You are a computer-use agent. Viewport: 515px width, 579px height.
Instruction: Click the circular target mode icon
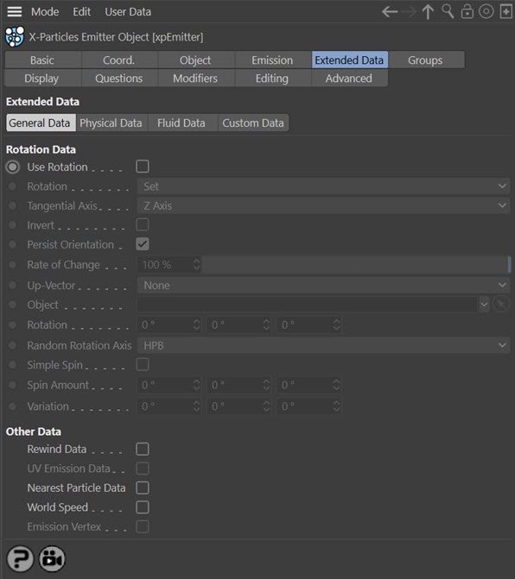pyautogui.click(x=486, y=11)
